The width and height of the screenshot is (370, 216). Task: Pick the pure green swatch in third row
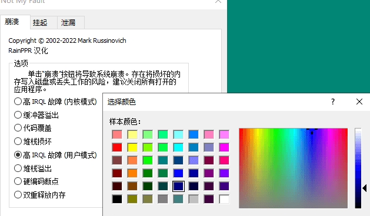pos(148,160)
